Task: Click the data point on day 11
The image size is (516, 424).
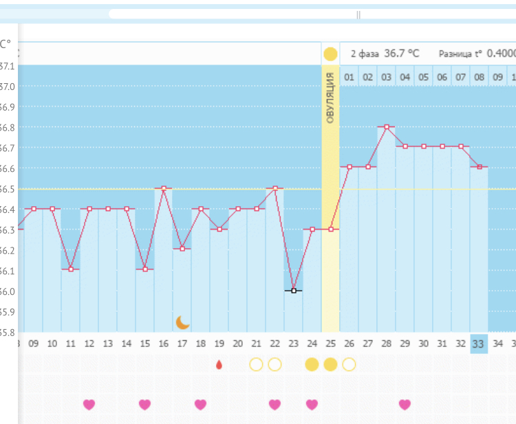Action: (71, 269)
